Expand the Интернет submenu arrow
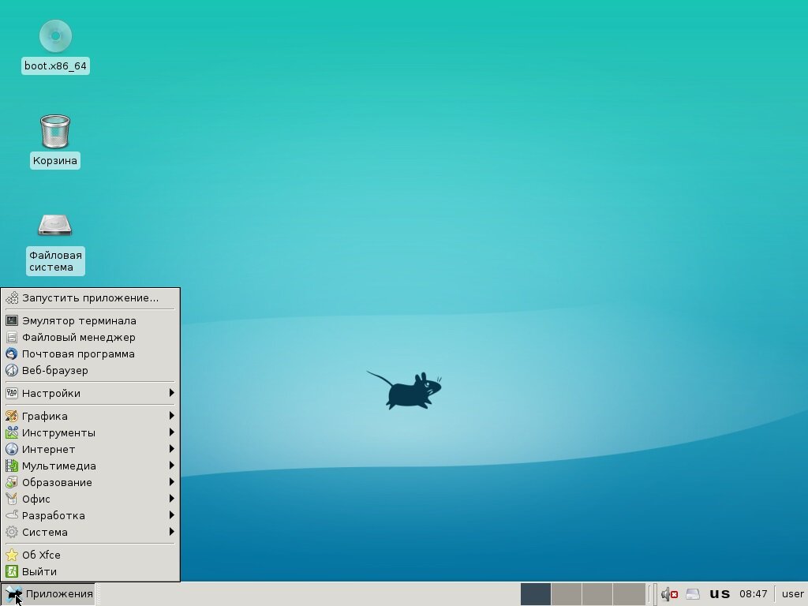 coord(171,448)
